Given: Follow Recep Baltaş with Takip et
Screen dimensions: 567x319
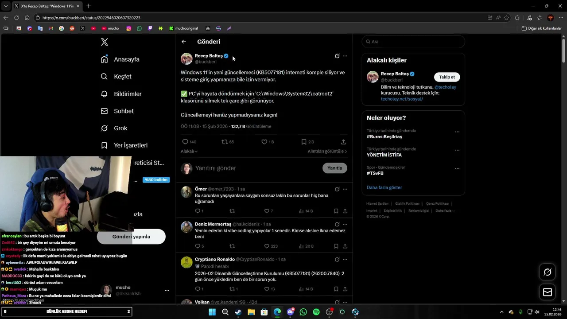Looking at the screenshot, I should point(447,77).
